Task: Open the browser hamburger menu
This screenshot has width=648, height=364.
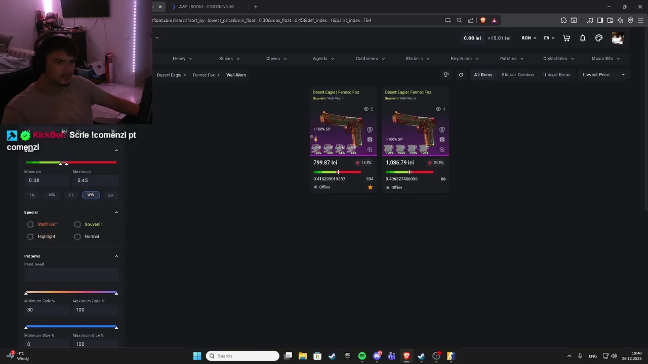Action: pos(641,20)
